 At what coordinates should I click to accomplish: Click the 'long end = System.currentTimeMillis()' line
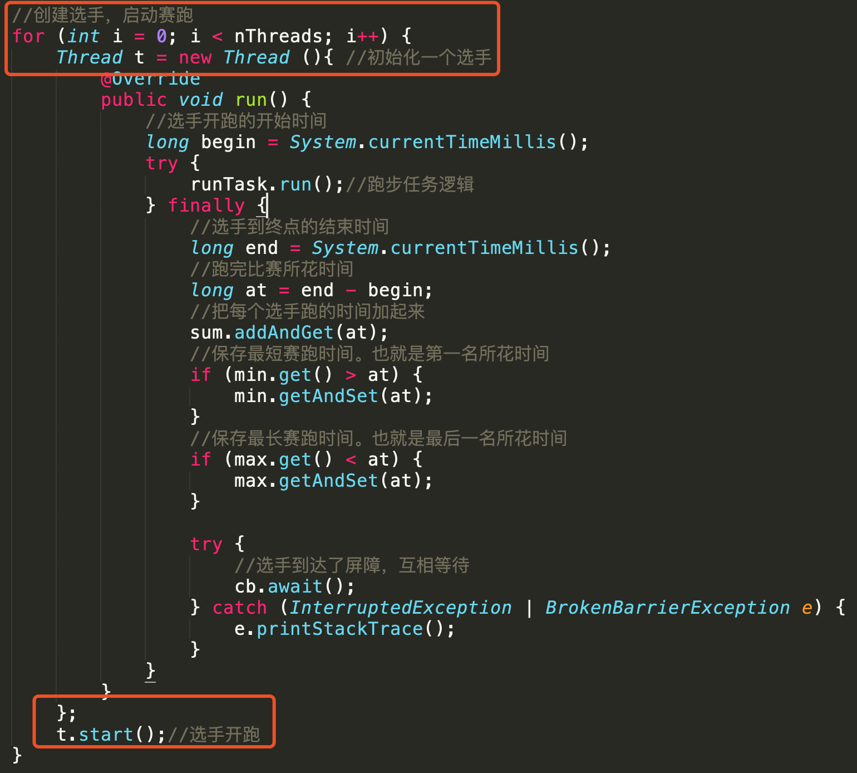(400, 248)
